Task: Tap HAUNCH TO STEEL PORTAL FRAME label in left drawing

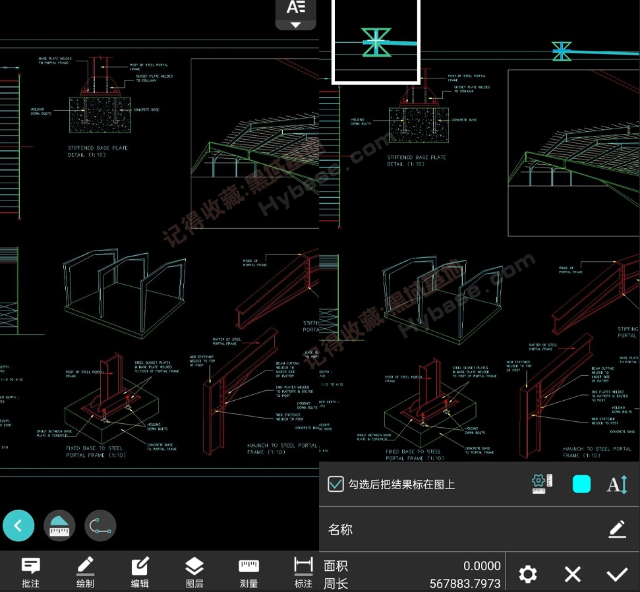Action: [282, 449]
